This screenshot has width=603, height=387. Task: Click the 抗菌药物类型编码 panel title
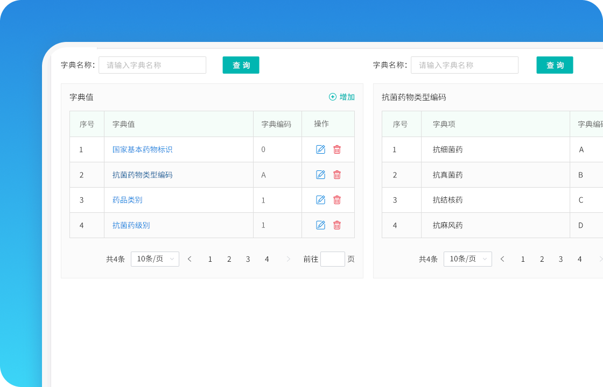414,97
